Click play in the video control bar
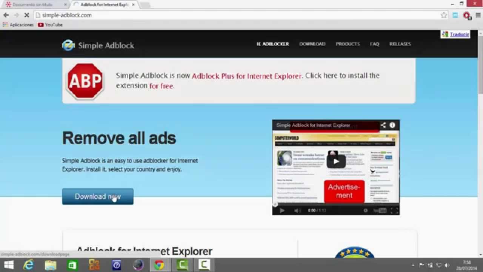This screenshot has width=483, height=272. (x=282, y=210)
